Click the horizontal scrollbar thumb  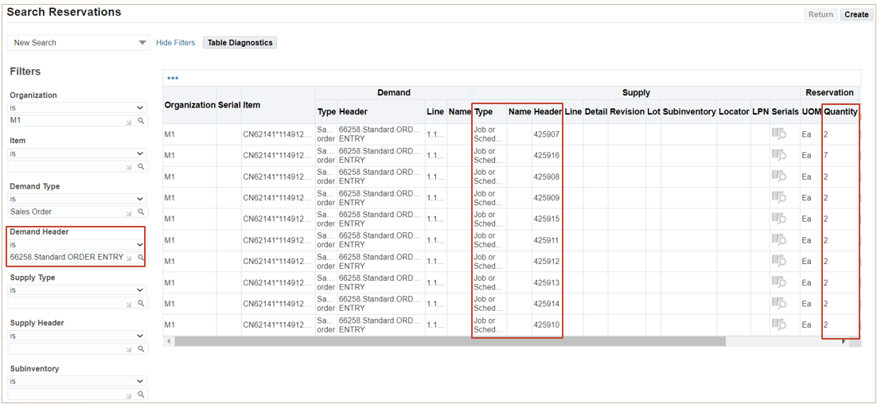pyautogui.click(x=450, y=341)
